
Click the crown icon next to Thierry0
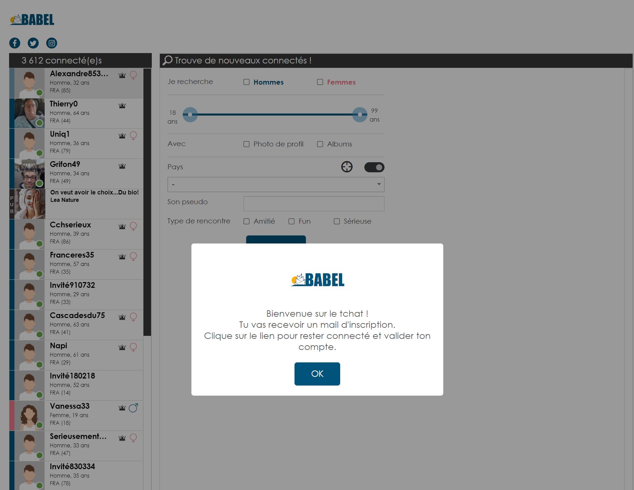(x=122, y=106)
